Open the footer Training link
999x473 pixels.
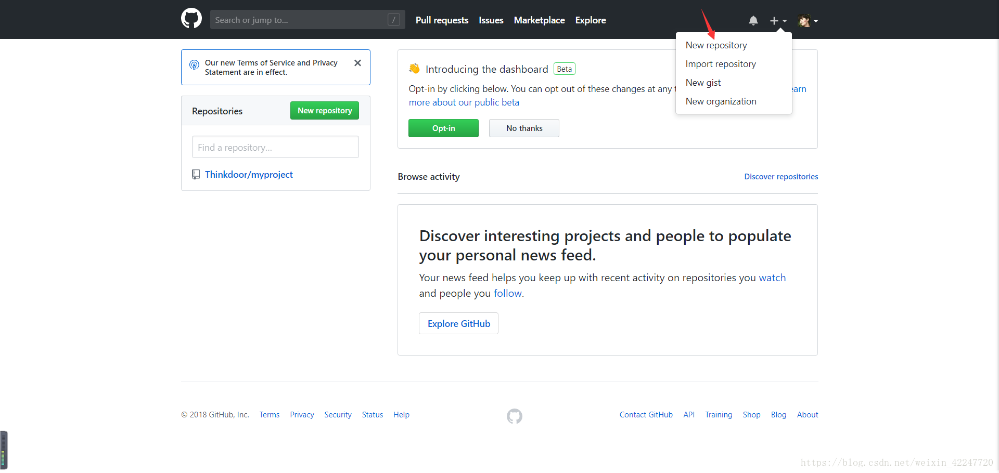(x=719, y=415)
